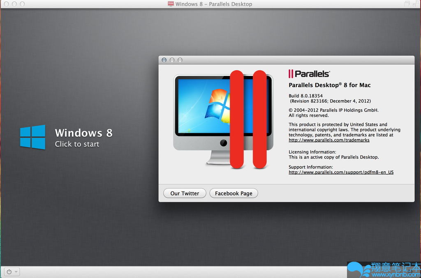Image resolution: width=421 pixels, height=278 pixels.
Task: Follow the parallels.com/trademarks link
Action: [329, 140]
